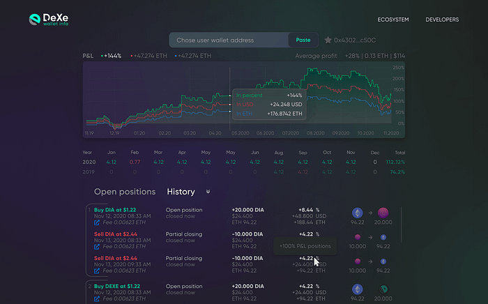
Task: Select saved wallet 0x4302...c50C
Action: pyautogui.click(x=355, y=40)
